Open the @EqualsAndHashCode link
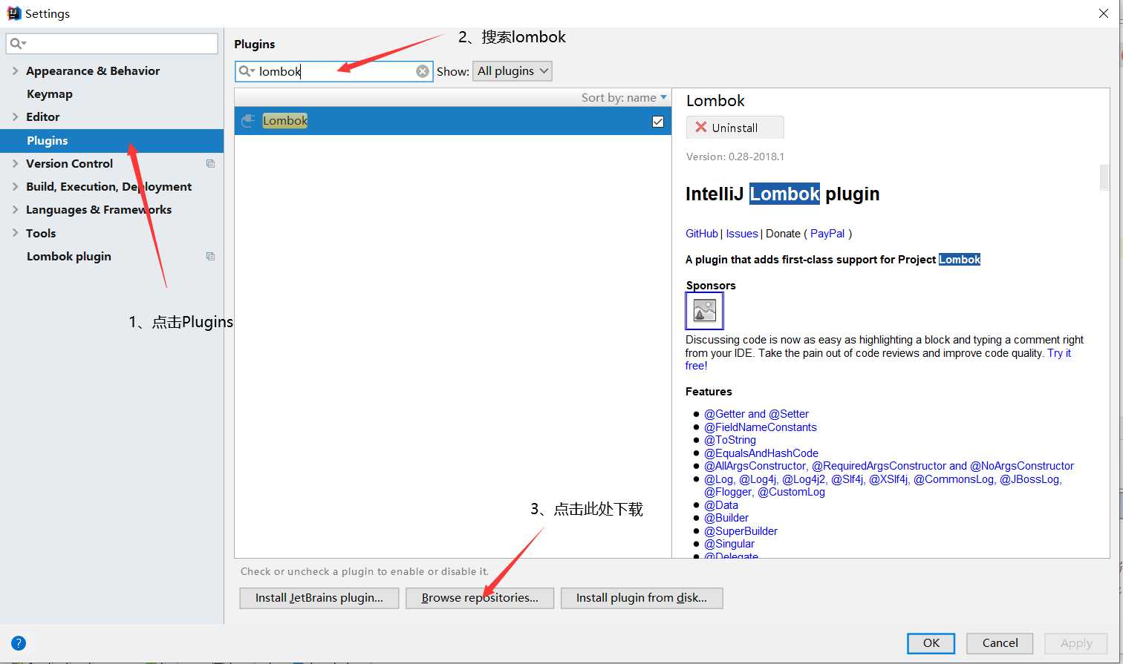The width and height of the screenshot is (1123, 664). (761, 453)
